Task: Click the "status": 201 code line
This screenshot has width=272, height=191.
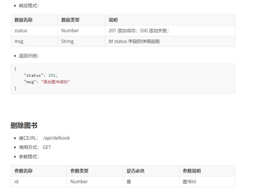Action: pos(41,75)
